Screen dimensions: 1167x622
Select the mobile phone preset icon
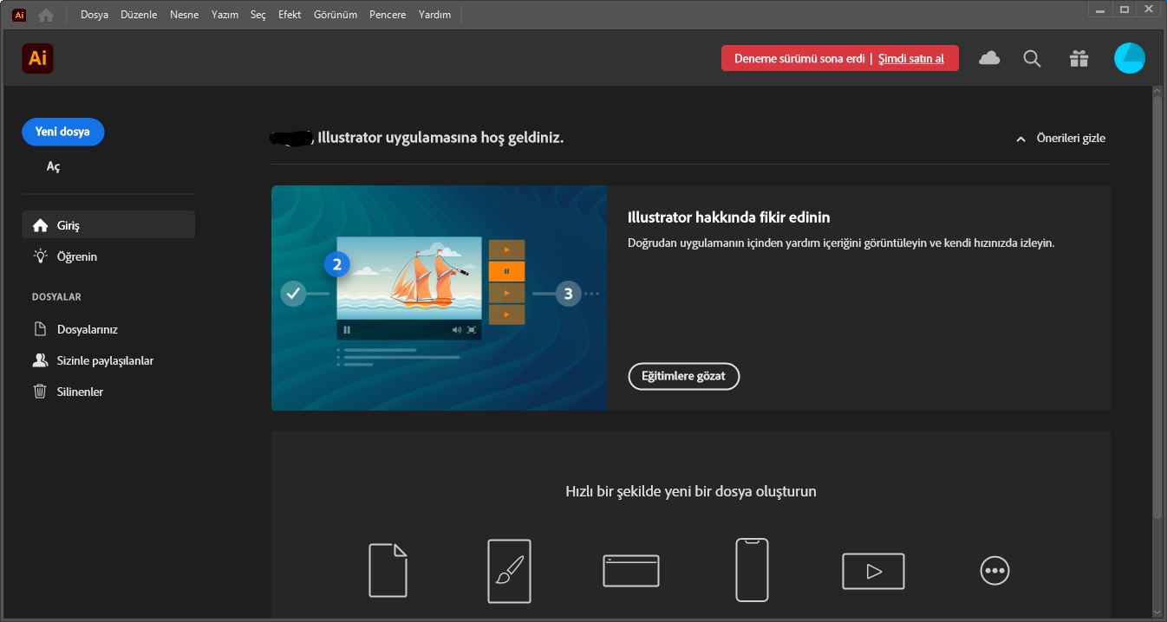click(x=752, y=570)
